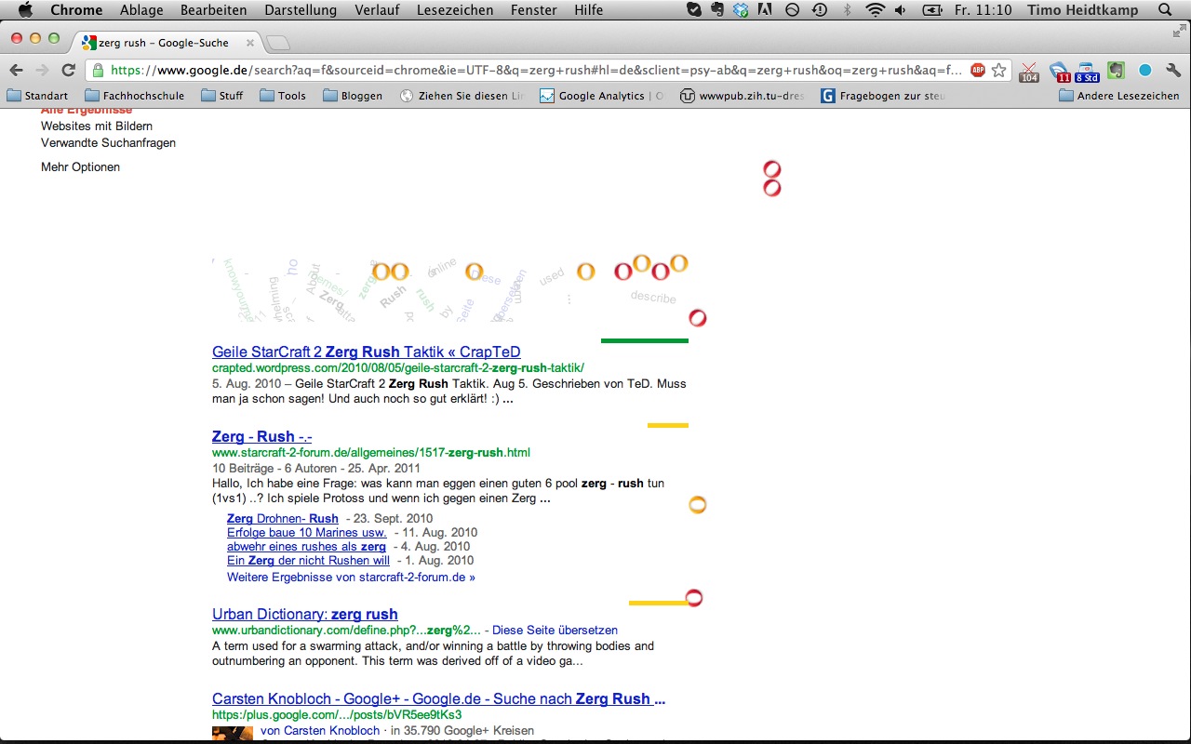Screen dimensions: 1191x744
Task: Open the volume control in menu bar
Action: point(901,10)
